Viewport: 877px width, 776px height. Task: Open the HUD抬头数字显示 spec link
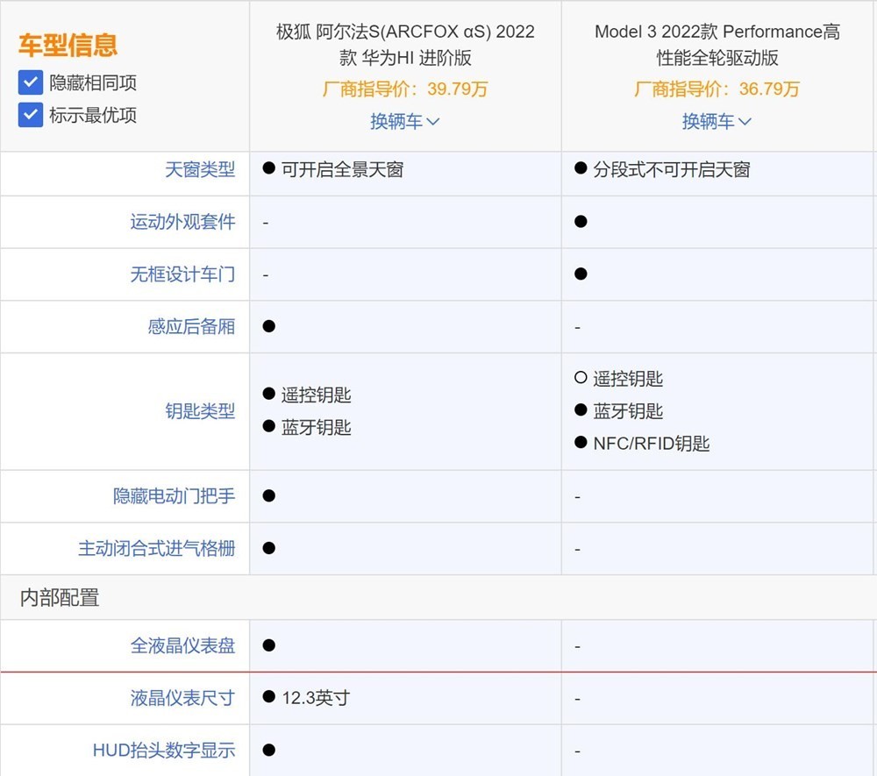coord(164,751)
